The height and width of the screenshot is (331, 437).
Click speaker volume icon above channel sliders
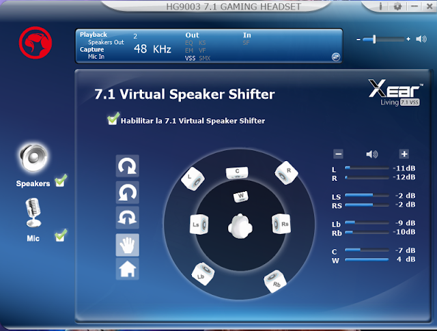point(371,154)
